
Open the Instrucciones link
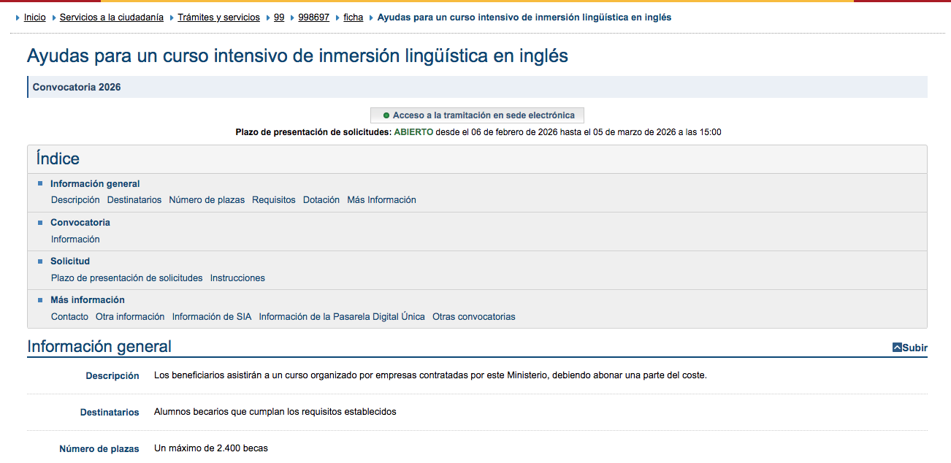point(237,278)
